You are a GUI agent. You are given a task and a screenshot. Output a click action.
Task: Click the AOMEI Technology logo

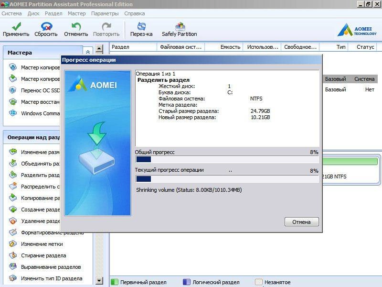coord(357,30)
